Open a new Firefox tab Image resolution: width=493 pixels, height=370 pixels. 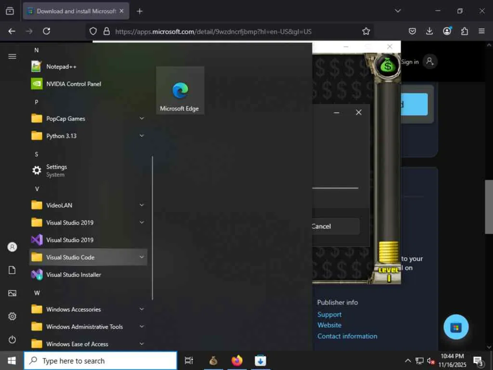tap(140, 12)
